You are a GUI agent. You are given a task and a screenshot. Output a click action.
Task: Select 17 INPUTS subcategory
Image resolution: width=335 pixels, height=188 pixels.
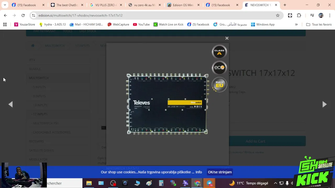(x=40, y=114)
